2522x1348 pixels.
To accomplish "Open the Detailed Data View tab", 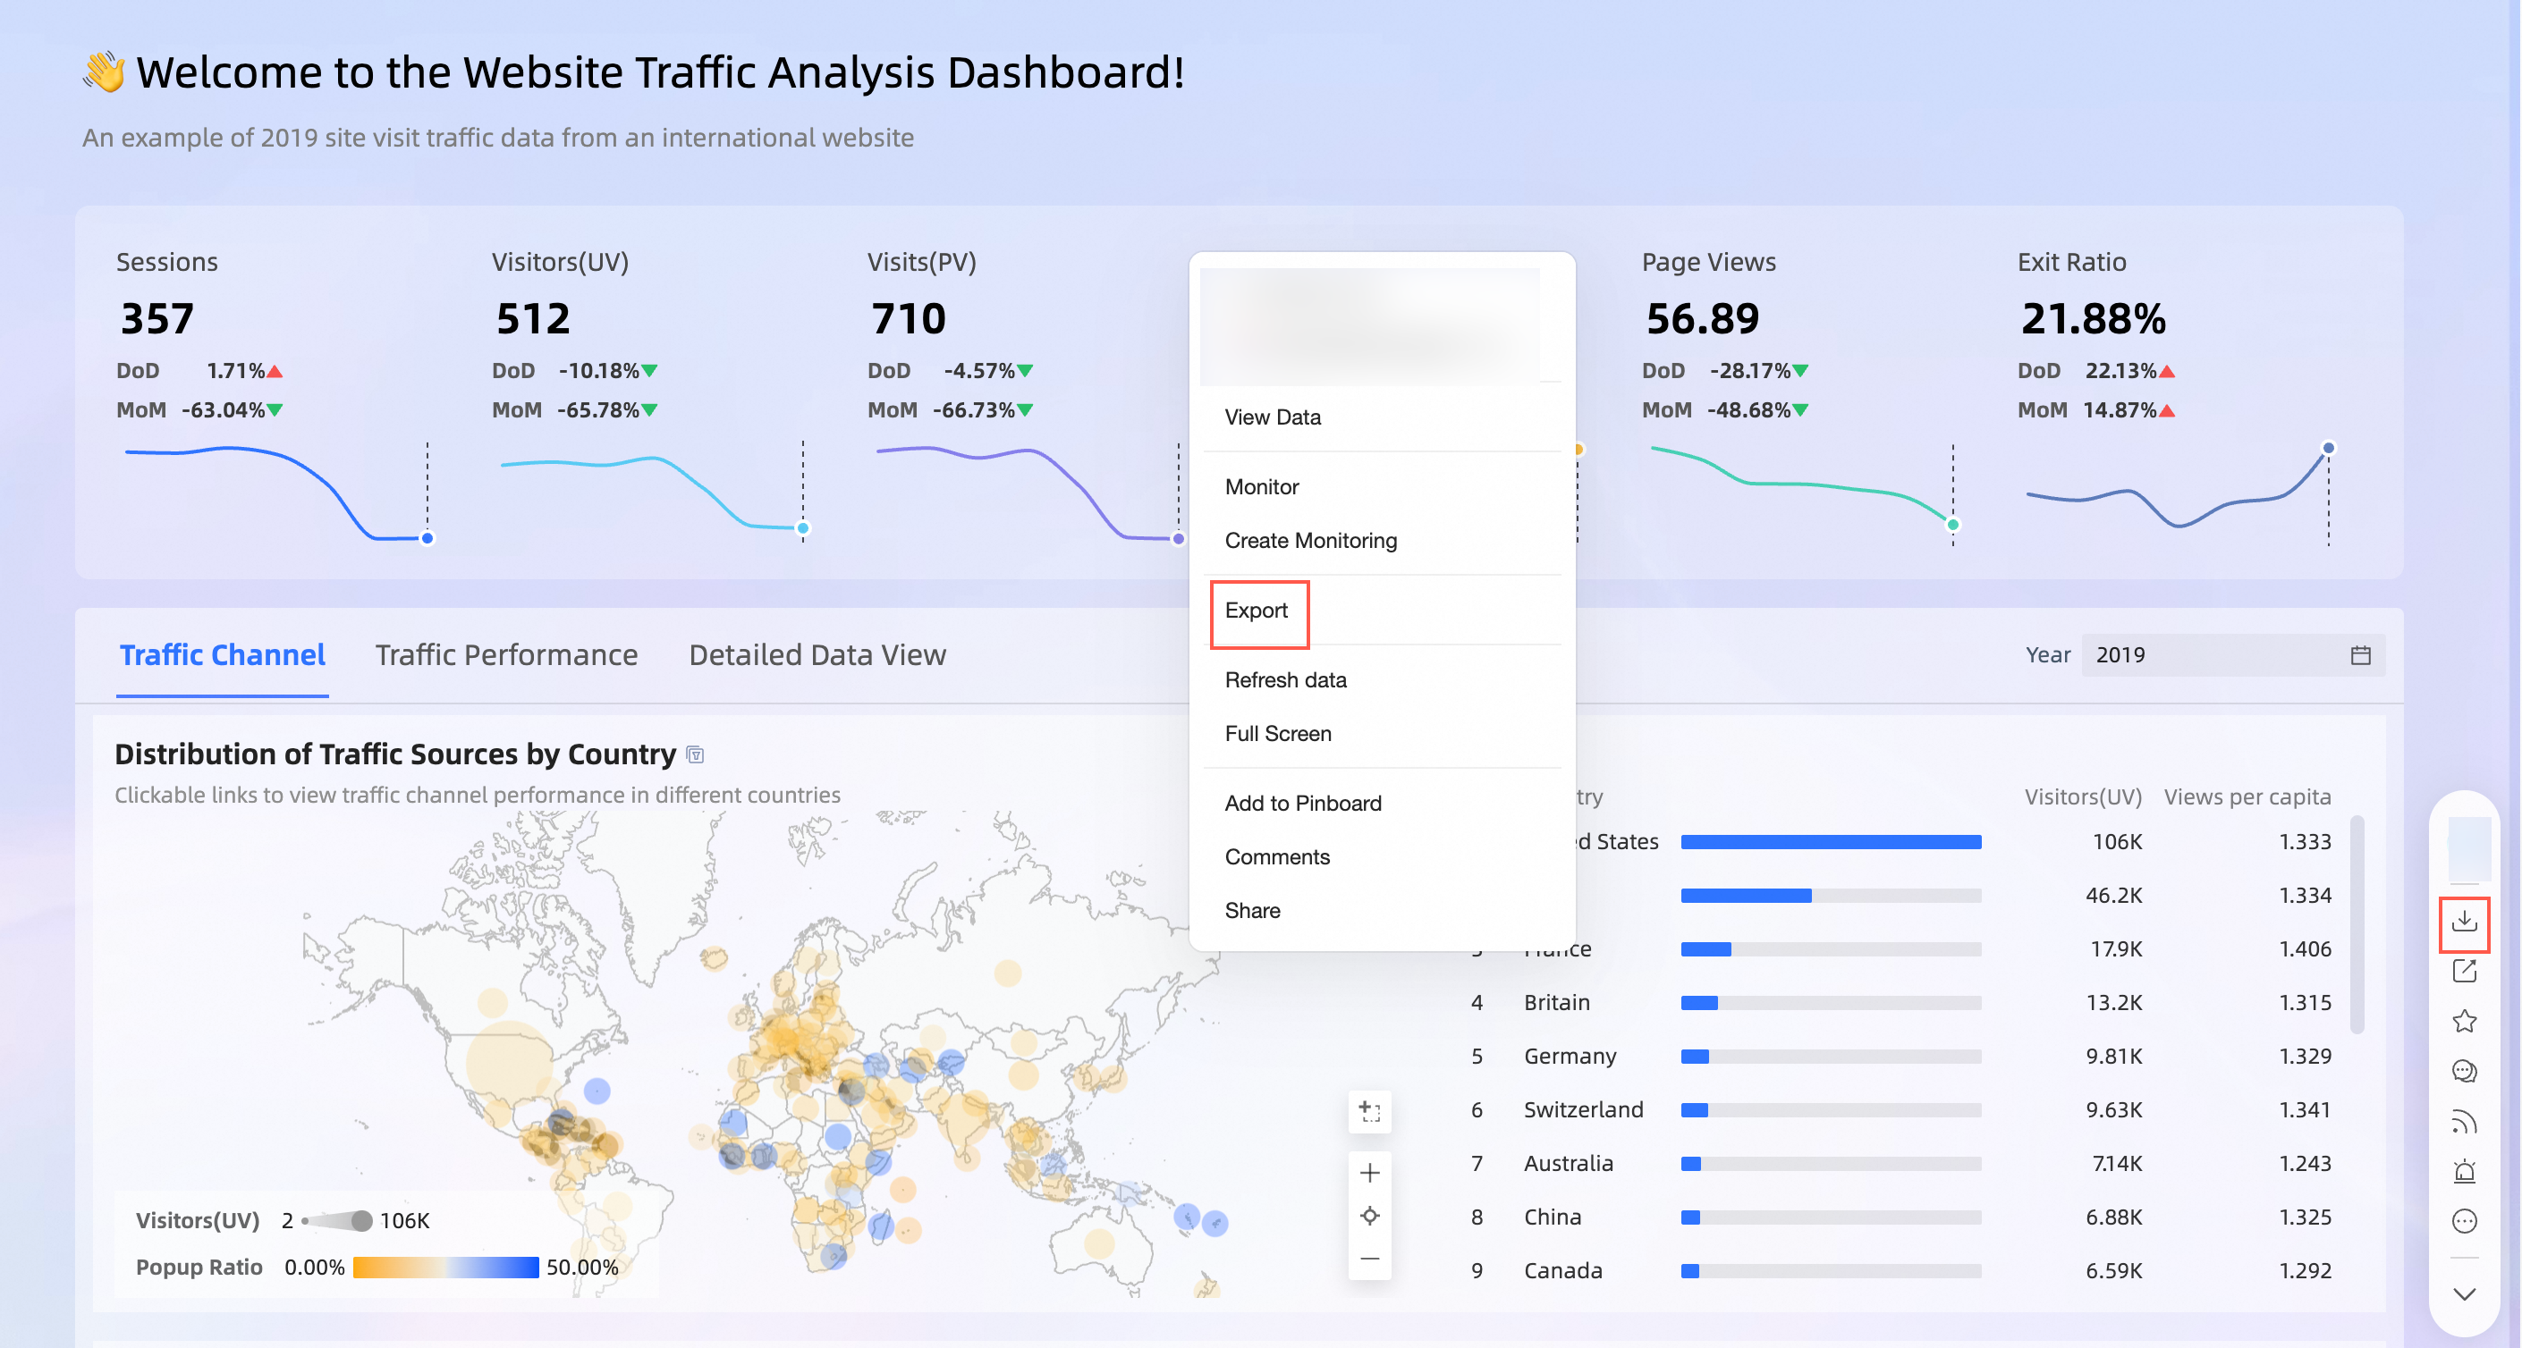I will 817,654.
